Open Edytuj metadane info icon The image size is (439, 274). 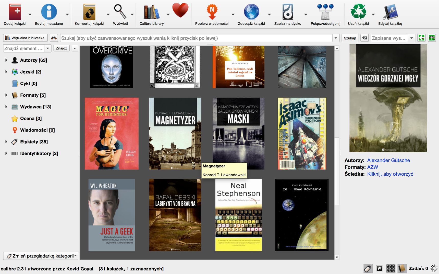point(49,12)
